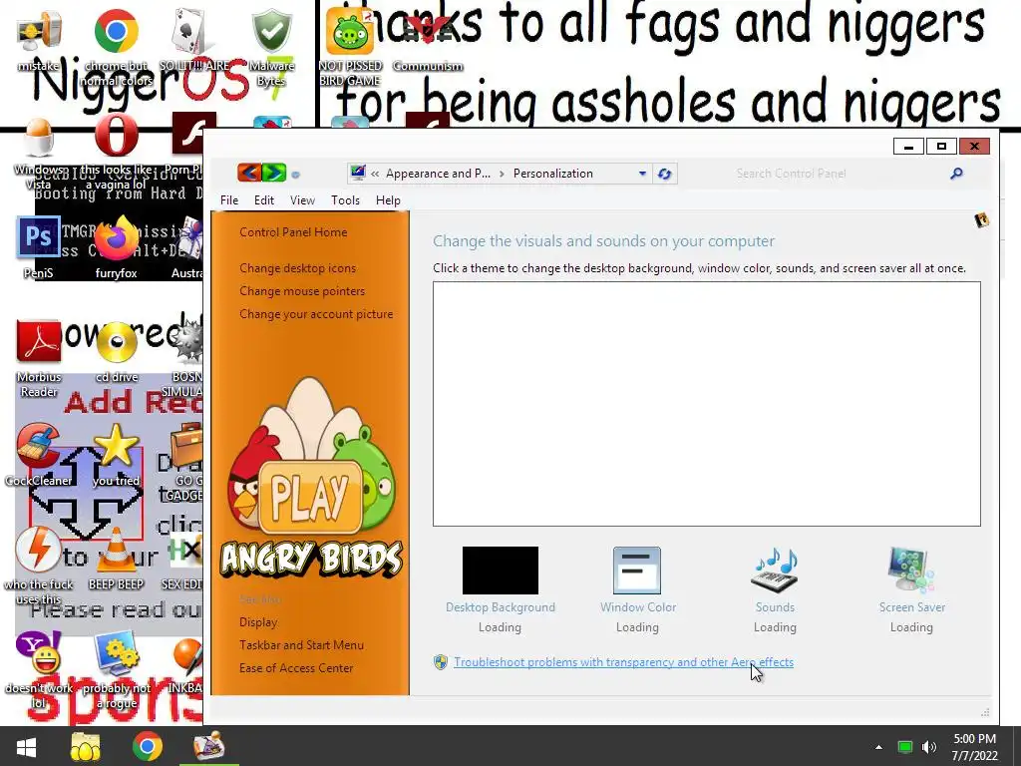The image size is (1021, 766).
Task: Refresh the Personalization page
Action: coord(664,174)
